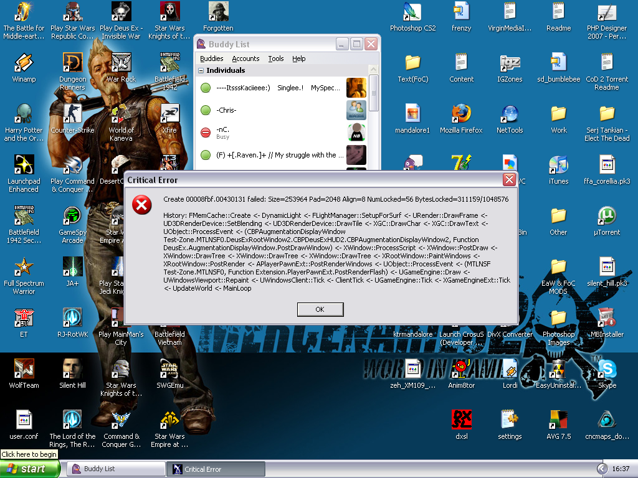This screenshot has width=638, height=478.
Task: Expand hidden system tray icons arrow
Action: point(602,469)
